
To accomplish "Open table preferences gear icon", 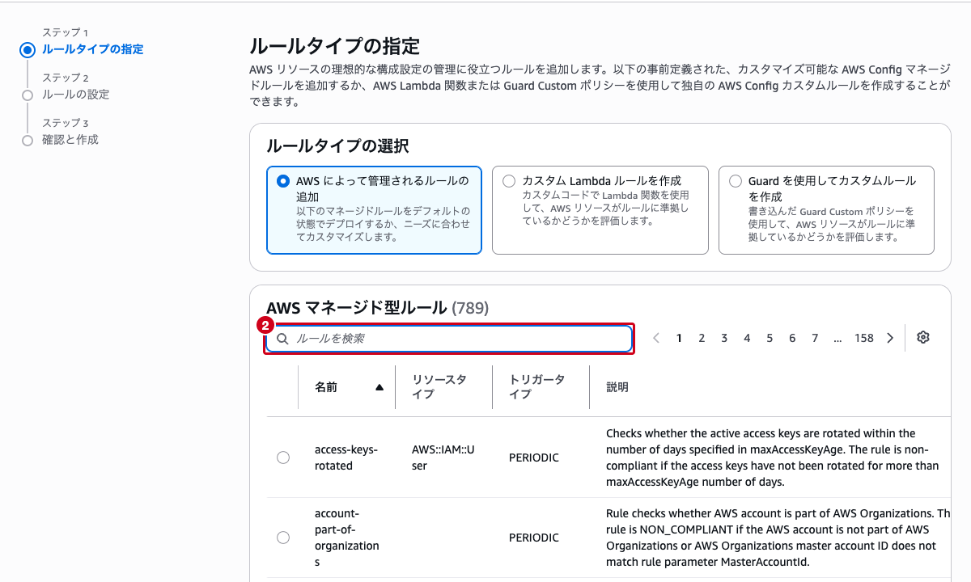I will tap(923, 338).
